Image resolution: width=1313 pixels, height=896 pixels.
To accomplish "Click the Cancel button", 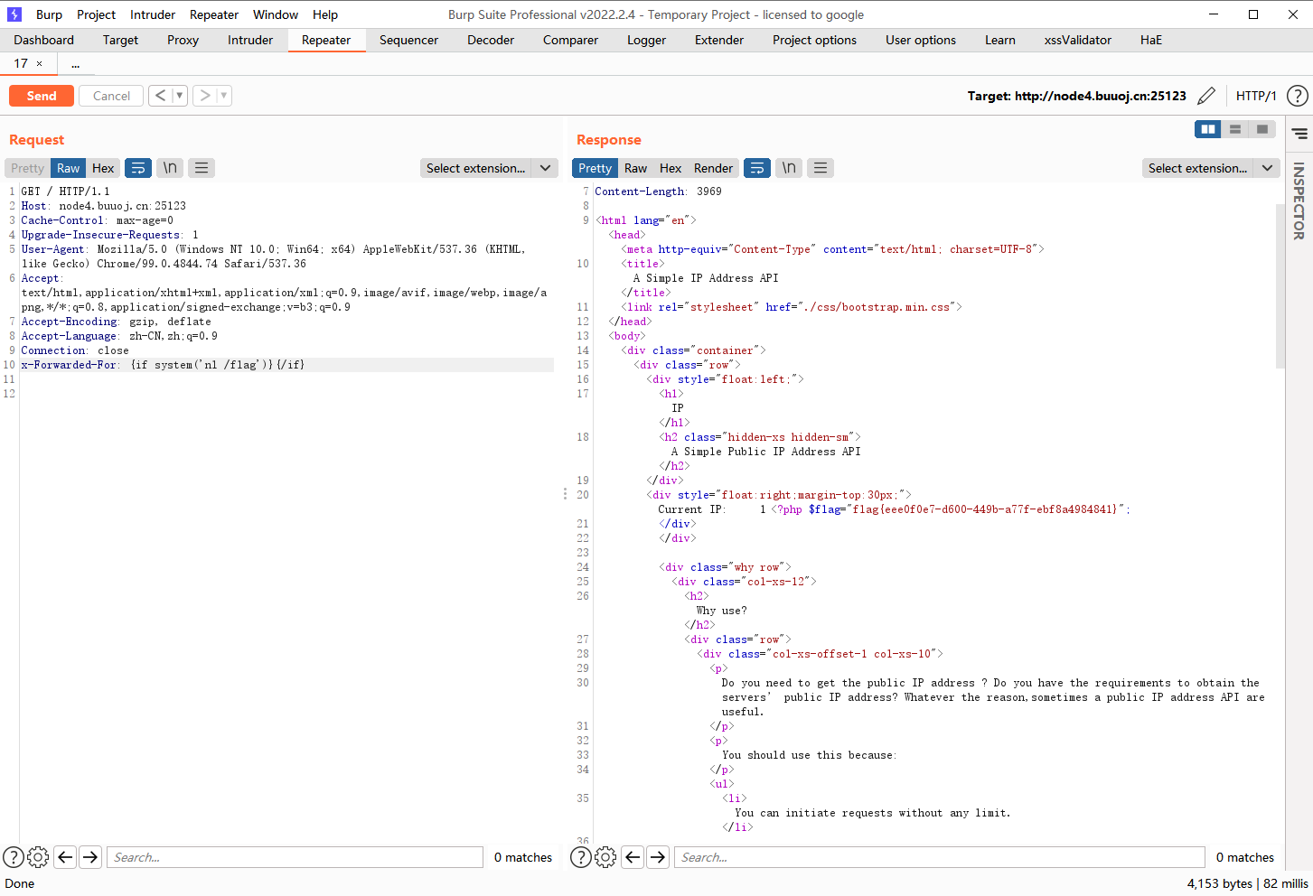I will click(x=111, y=96).
